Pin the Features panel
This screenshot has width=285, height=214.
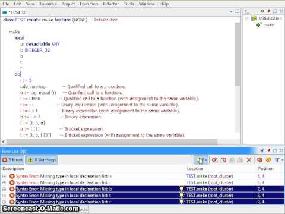click(x=269, y=11)
